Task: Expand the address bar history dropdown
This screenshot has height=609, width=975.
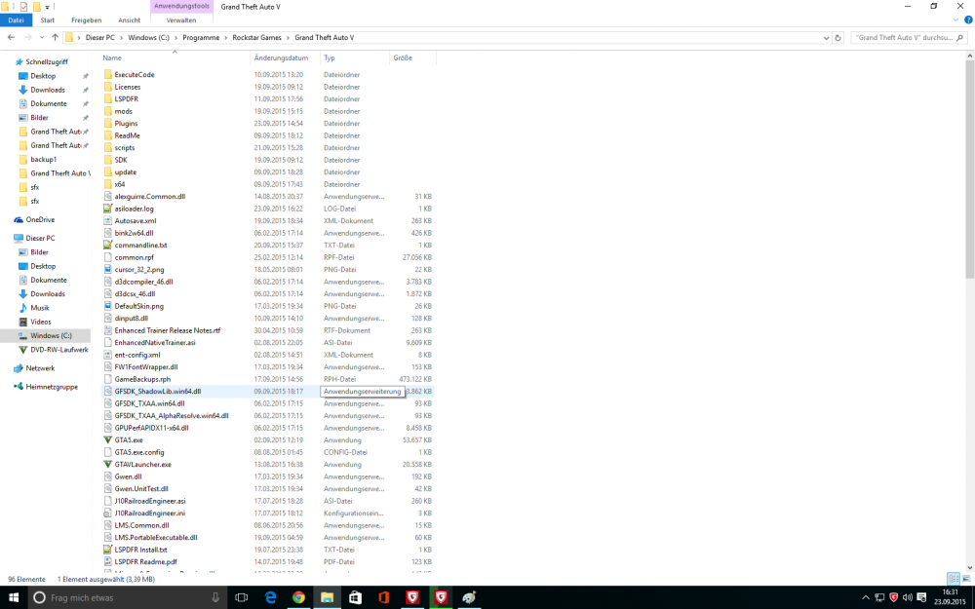Action: [x=826, y=37]
